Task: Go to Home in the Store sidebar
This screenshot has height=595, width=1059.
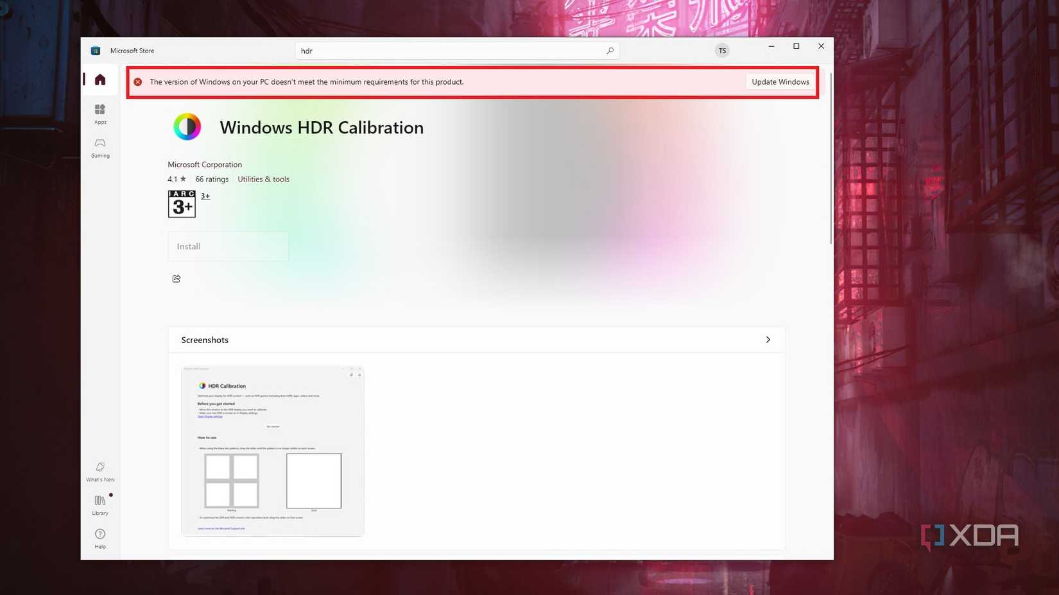Action: pyautogui.click(x=100, y=80)
